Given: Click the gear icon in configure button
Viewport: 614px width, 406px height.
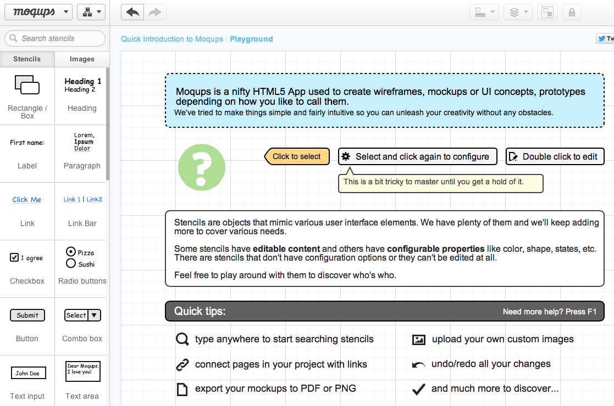Looking at the screenshot, I should (346, 157).
